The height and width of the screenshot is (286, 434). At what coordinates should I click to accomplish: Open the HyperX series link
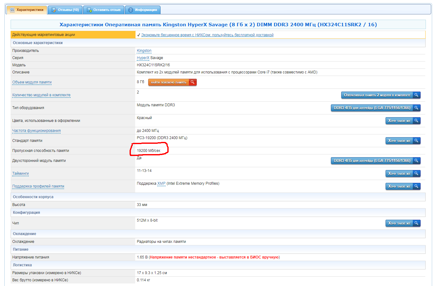143,58
